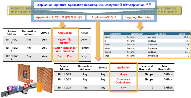
Task: Click the red 'Any' application cell
Action: click(x=123, y=88)
